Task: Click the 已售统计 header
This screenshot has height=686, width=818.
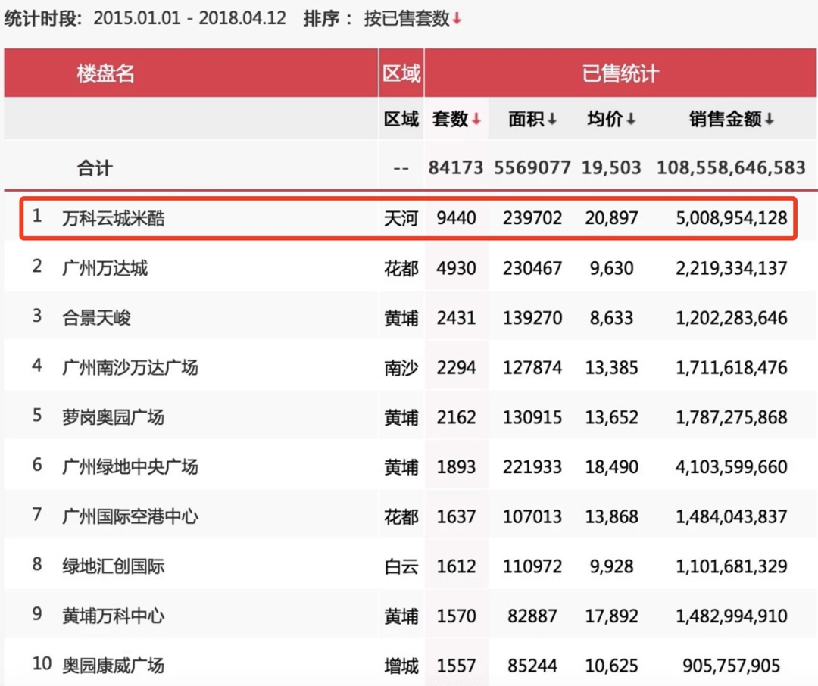Action: click(x=620, y=73)
